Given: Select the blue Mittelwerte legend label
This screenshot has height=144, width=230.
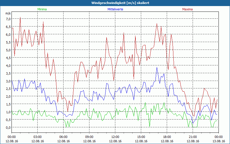Looking at the screenshot, I should pos(115,9).
